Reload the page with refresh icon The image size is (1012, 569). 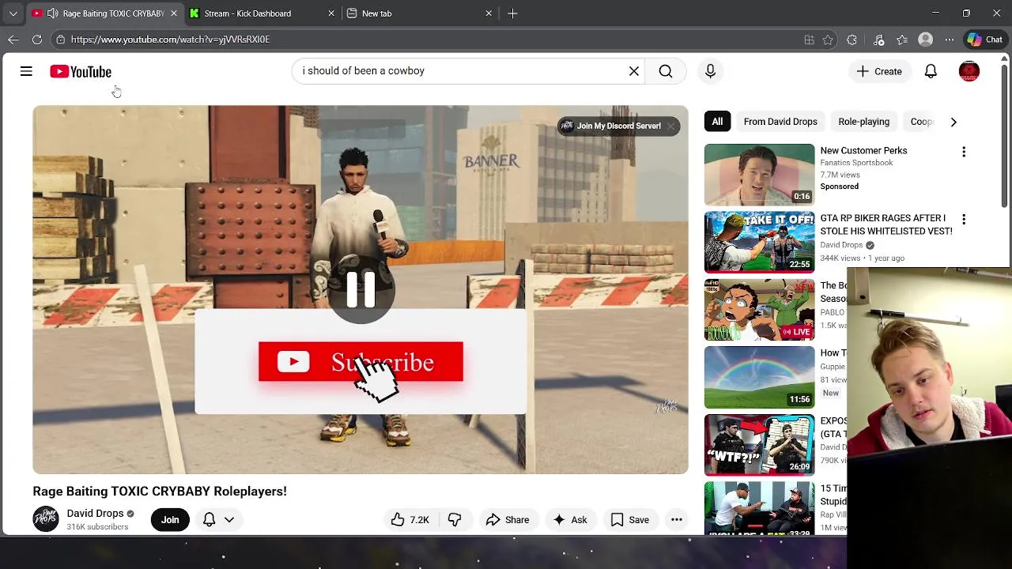coord(37,40)
